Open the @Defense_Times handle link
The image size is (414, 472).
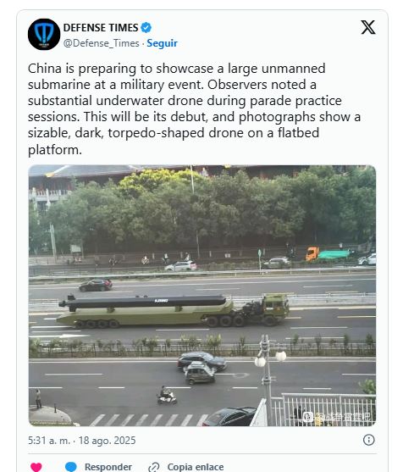[x=102, y=43]
